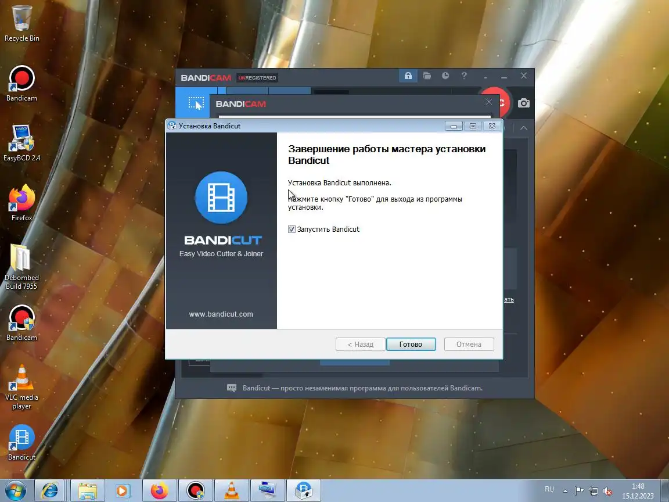Click the Отмена button in installer

pyautogui.click(x=469, y=344)
